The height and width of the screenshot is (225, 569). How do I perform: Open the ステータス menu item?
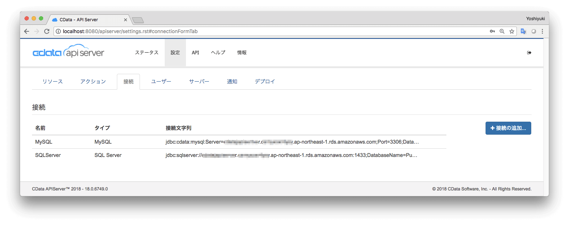[147, 53]
